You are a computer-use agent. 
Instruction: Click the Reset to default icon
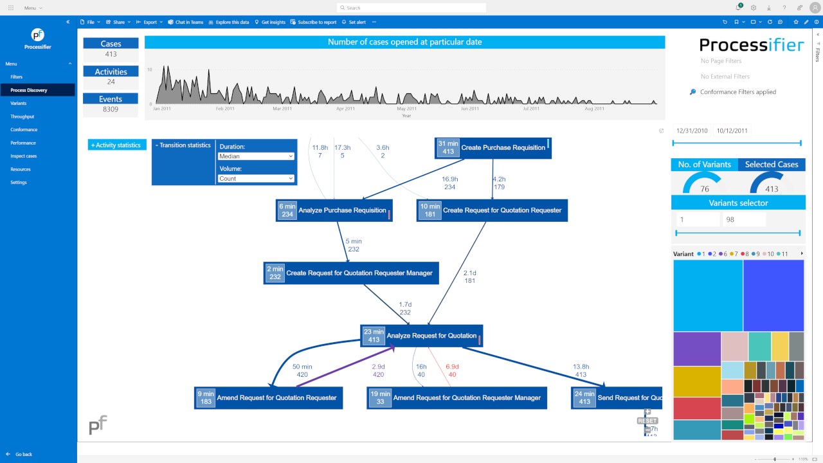pyautogui.click(x=725, y=22)
